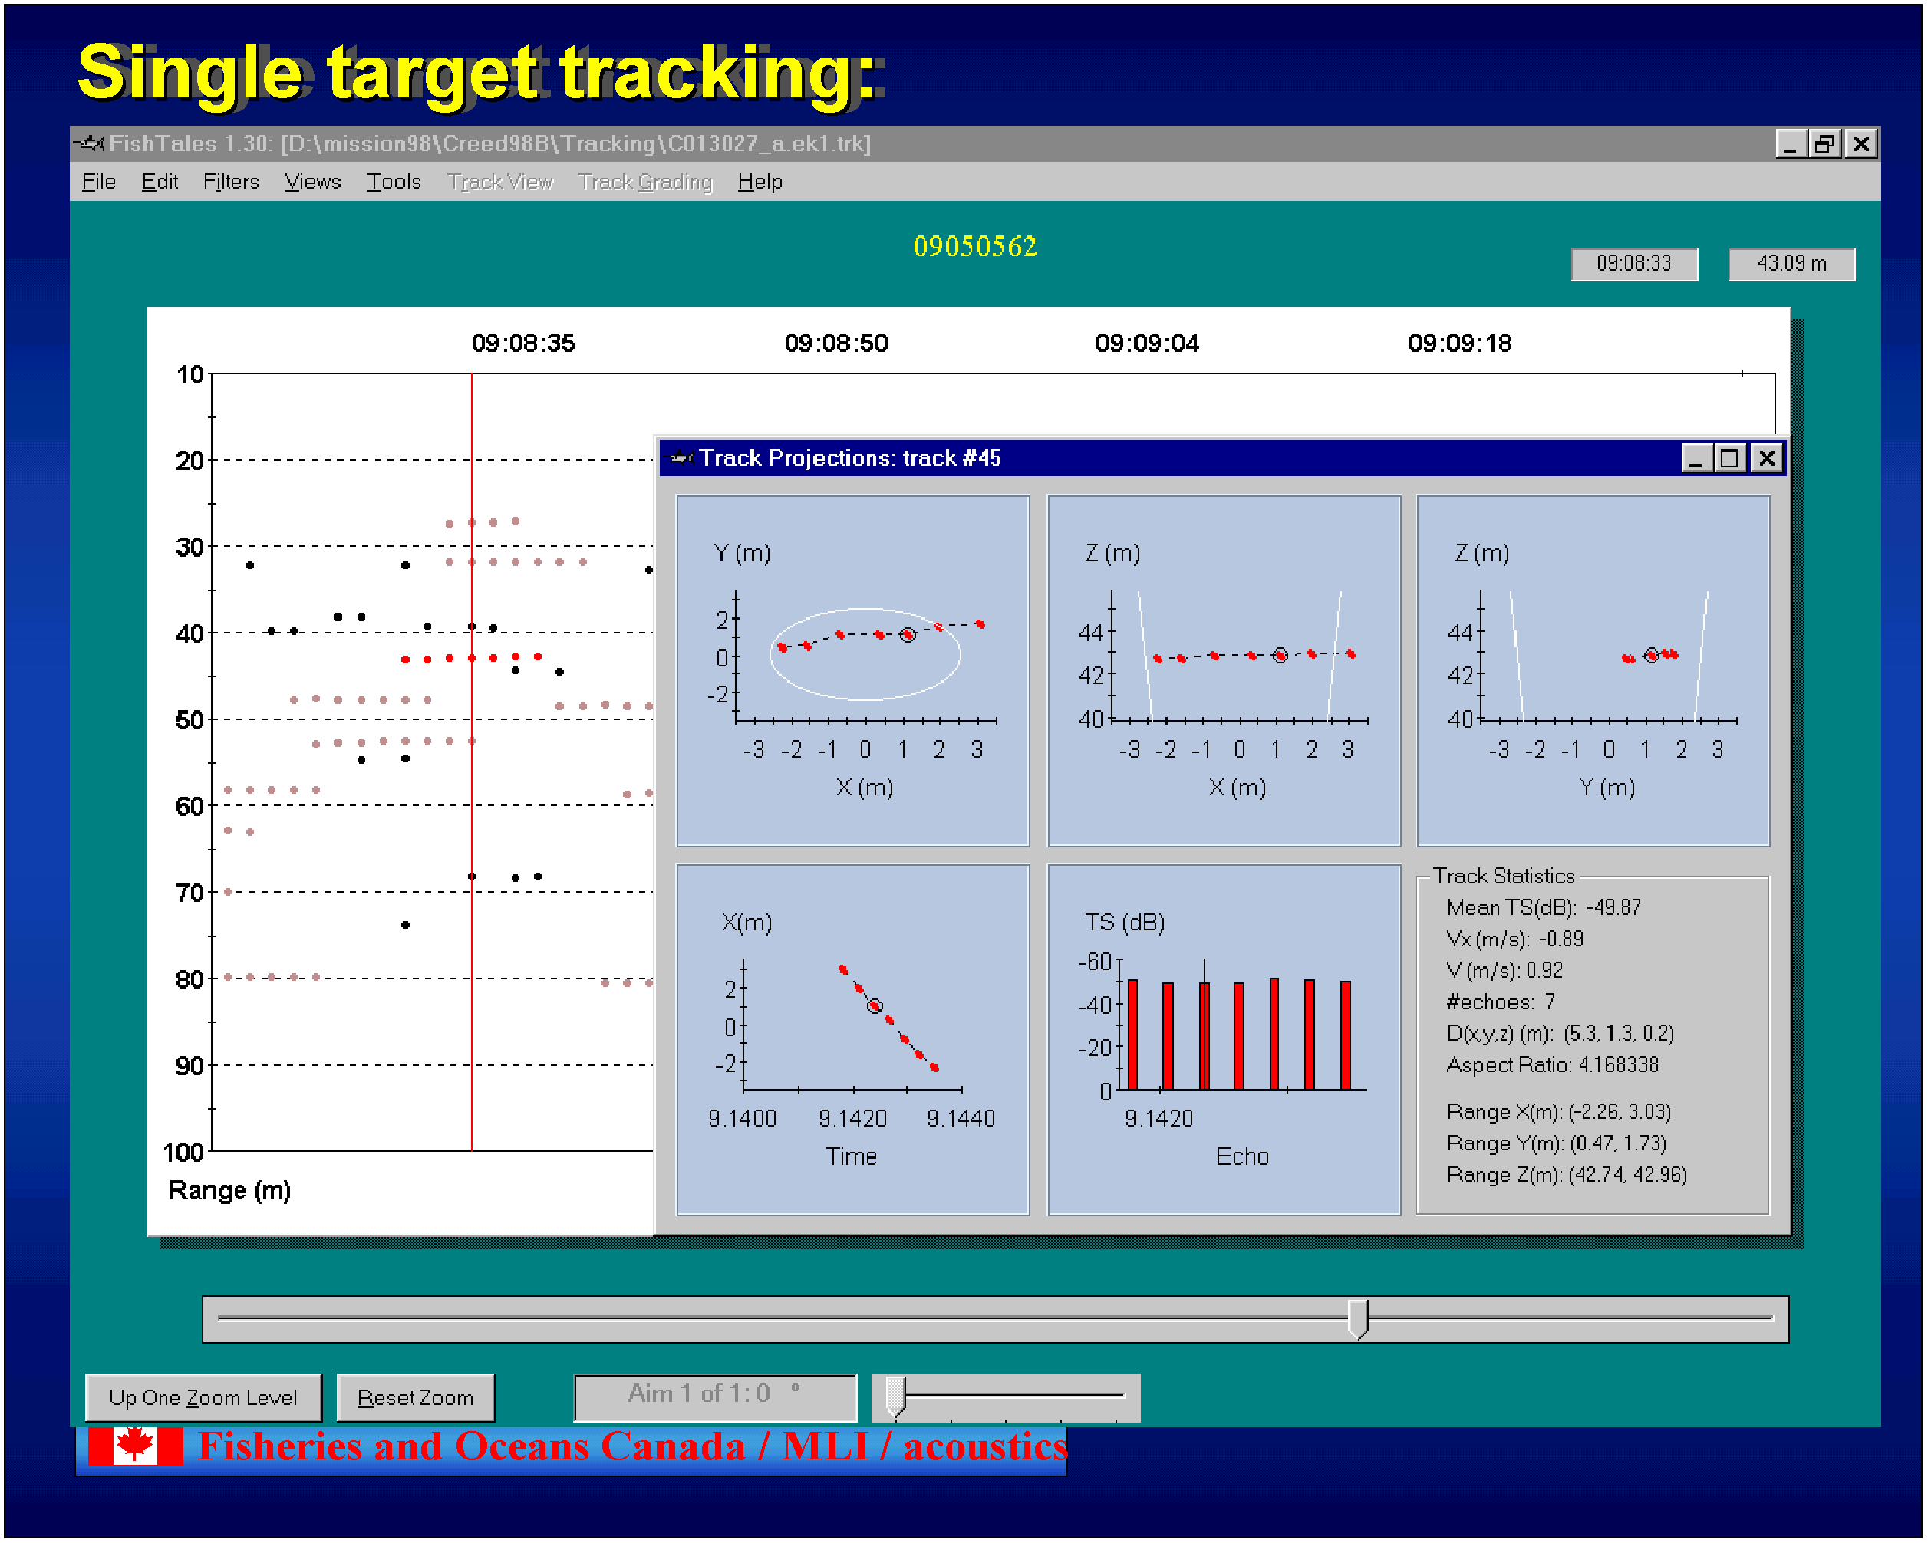Image resolution: width=1928 pixels, height=1543 pixels.
Task: Open the File menu
Action: [98, 182]
